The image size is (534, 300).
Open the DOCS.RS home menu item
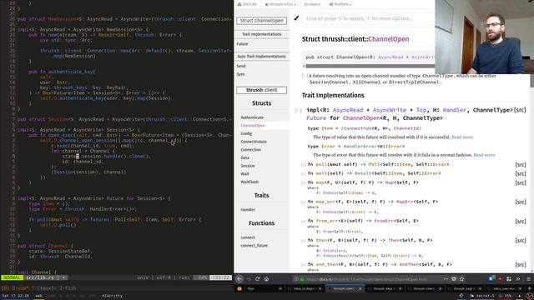(x=247, y=4)
